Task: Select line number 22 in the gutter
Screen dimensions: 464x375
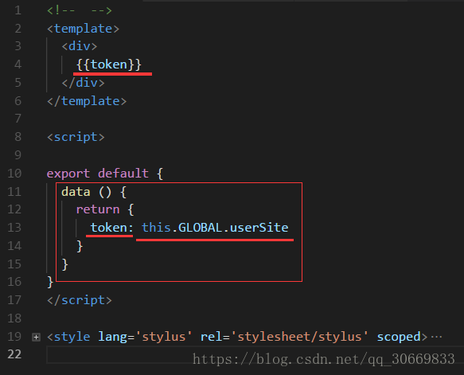Action: (x=14, y=354)
